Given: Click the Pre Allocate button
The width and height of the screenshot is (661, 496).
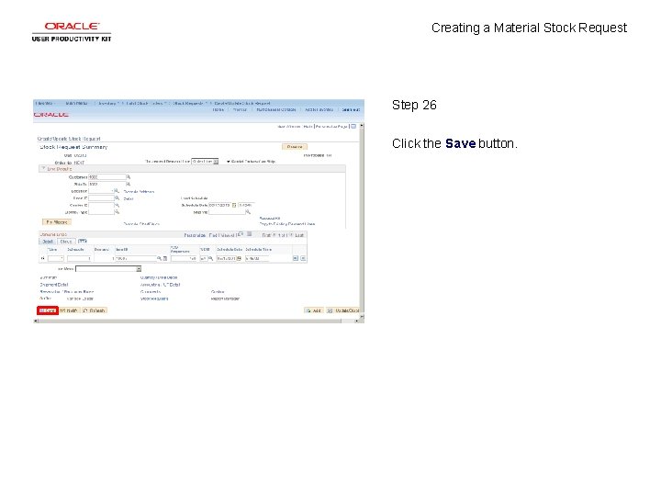Looking at the screenshot, I should tap(57, 222).
